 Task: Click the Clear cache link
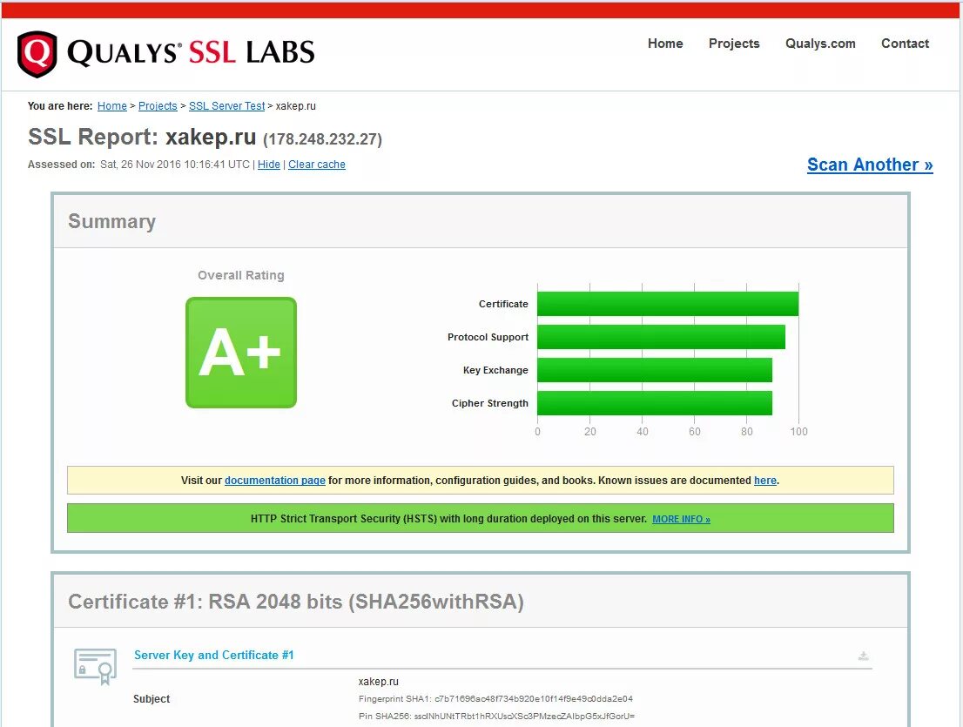pos(316,165)
